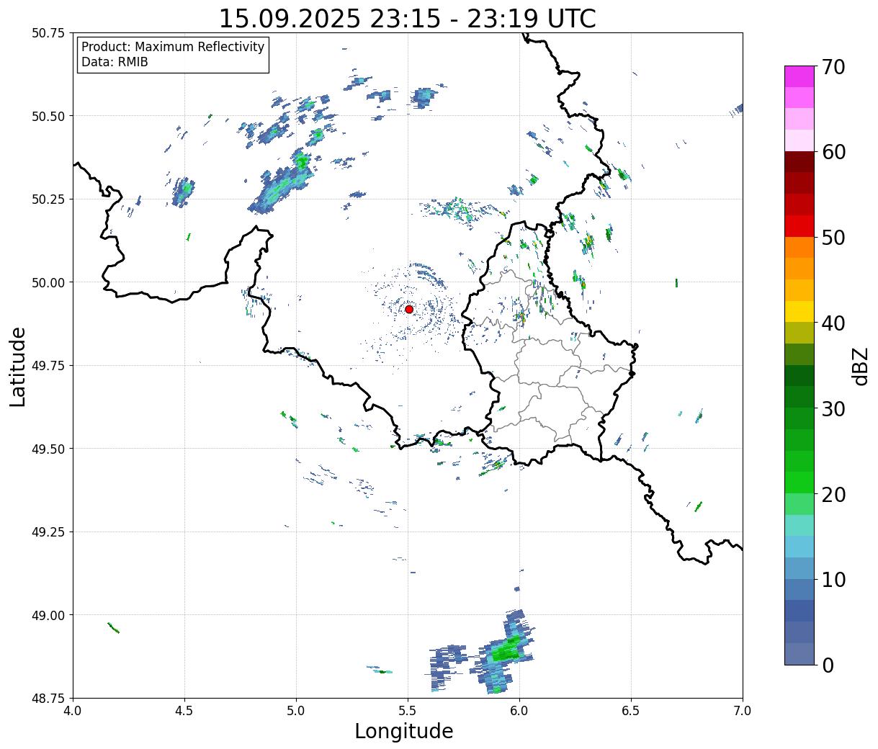
Task: Click the colorbar tick label 60
Action: point(833,152)
